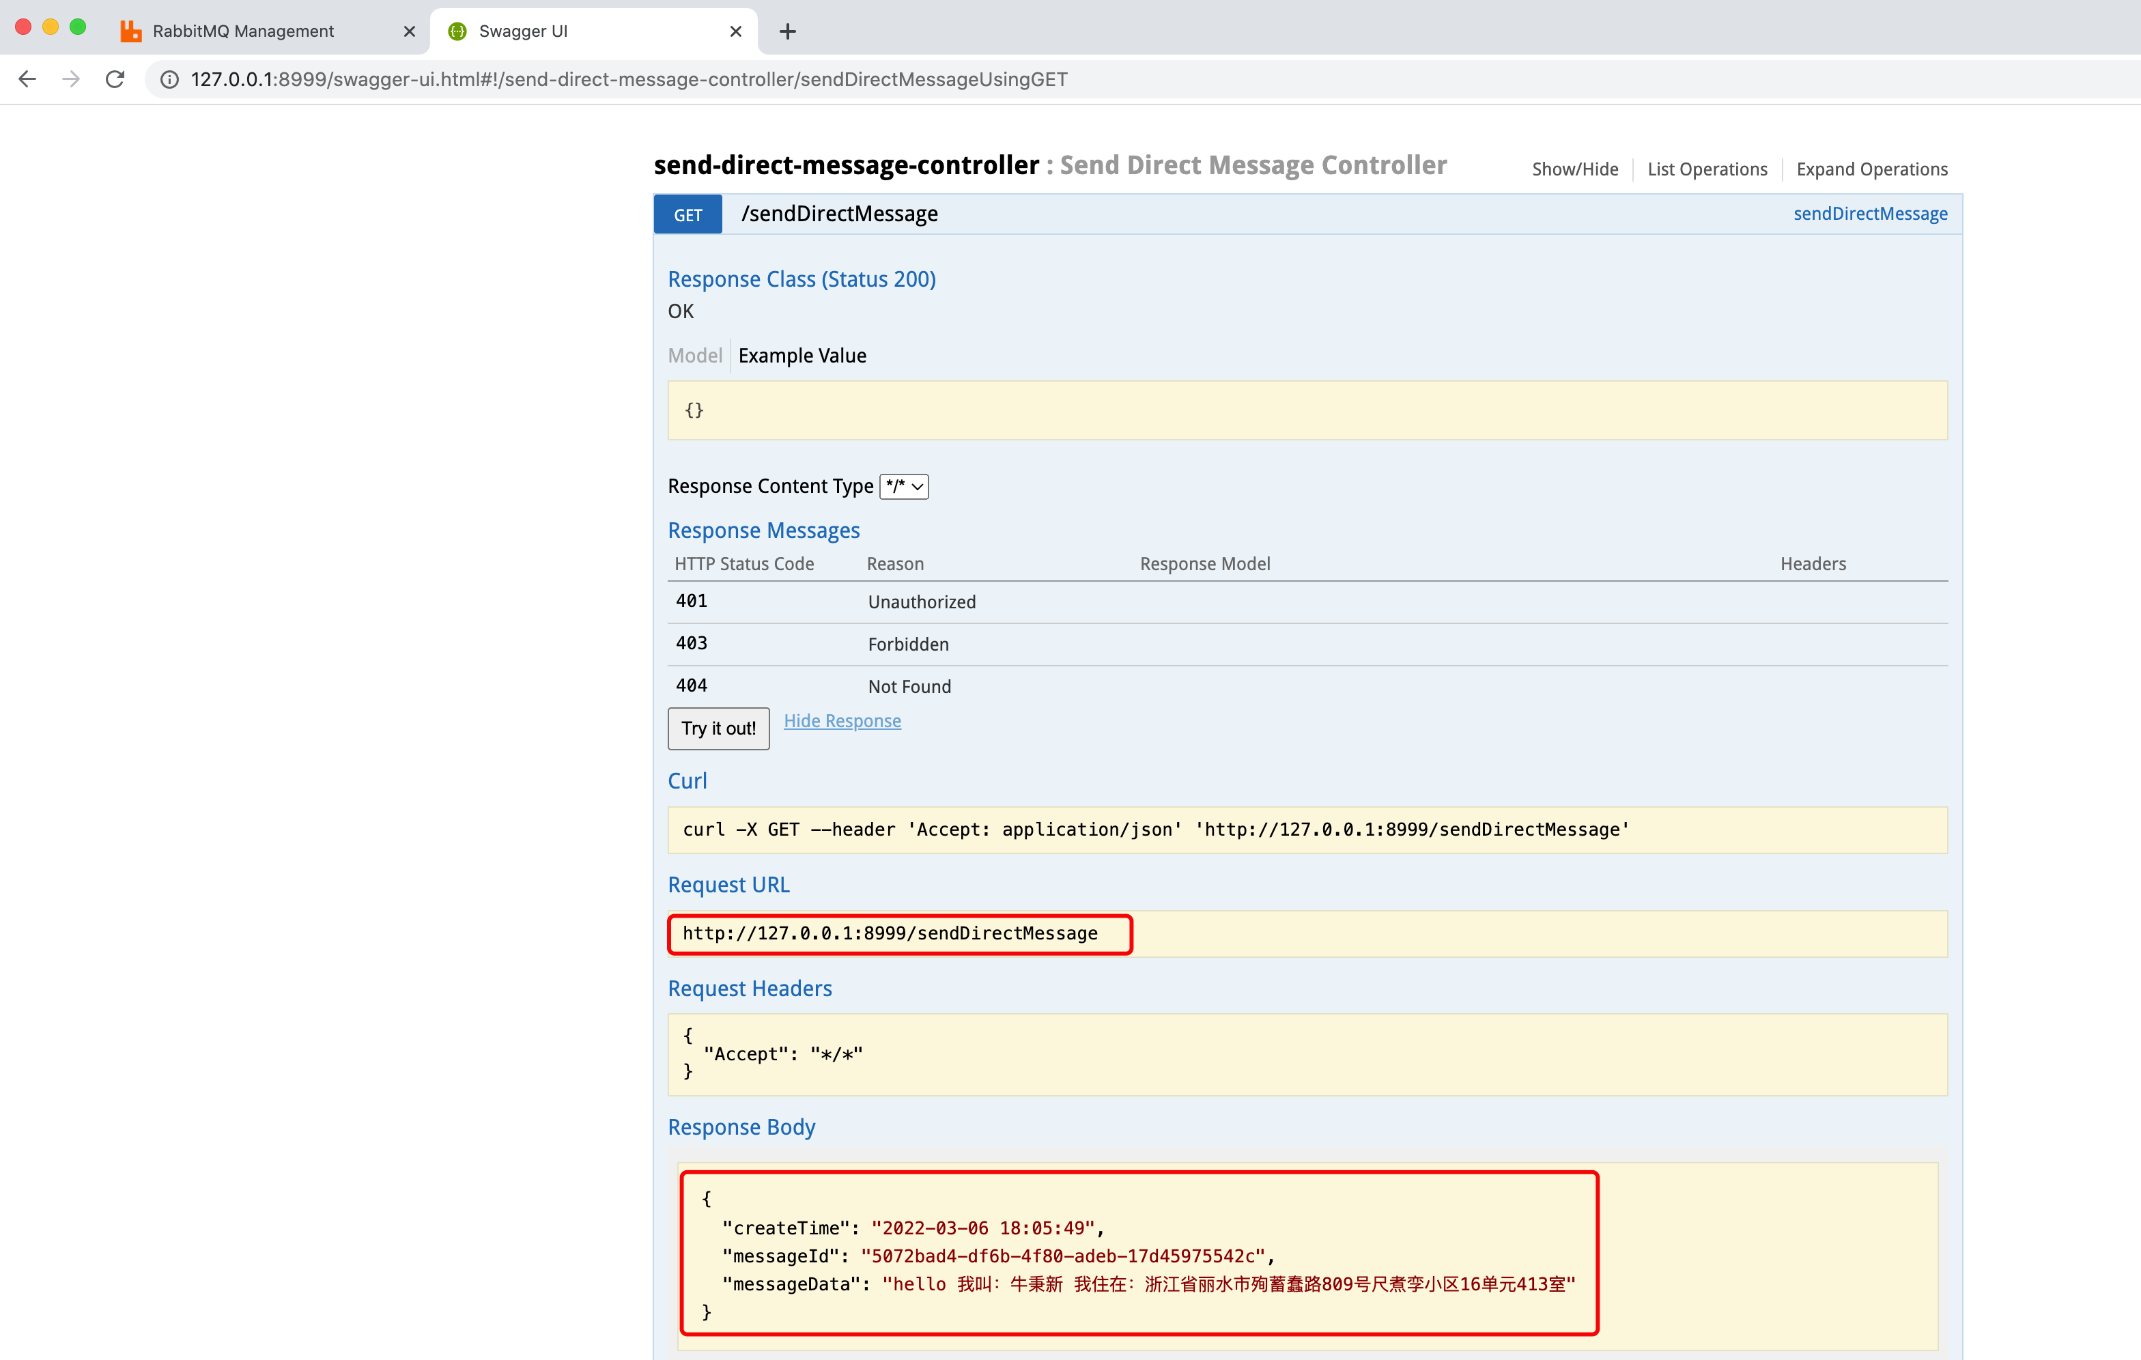Click the Unauthorized reason cell
2141x1360 pixels.
pos(921,601)
